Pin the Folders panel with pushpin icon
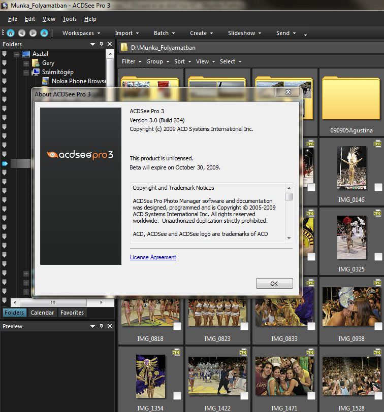 point(101,45)
